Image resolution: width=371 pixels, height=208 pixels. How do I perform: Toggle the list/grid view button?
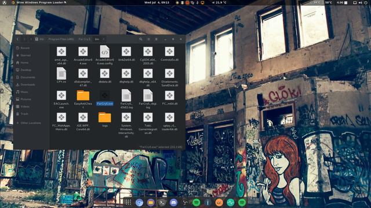point(148,39)
